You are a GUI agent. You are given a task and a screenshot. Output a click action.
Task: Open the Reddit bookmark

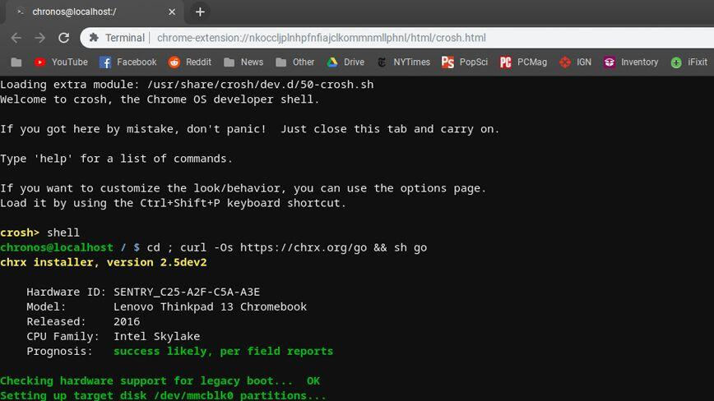tap(190, 62)
